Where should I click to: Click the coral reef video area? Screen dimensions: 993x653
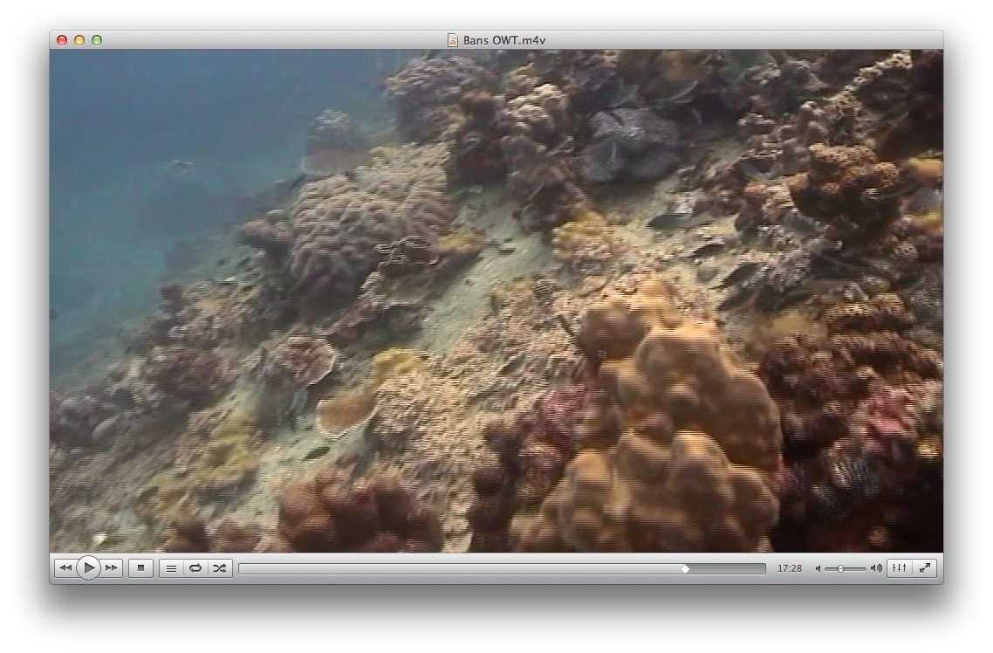click(x=496, y=301)
